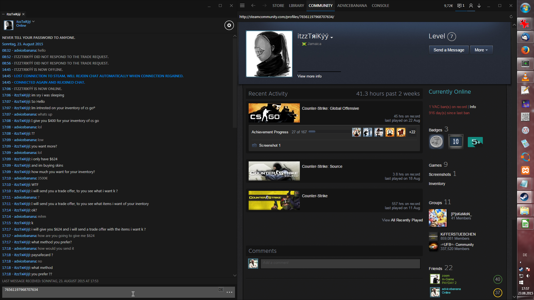Click the Send a Message button
The image size is (534, 300).
click(449, 50)
